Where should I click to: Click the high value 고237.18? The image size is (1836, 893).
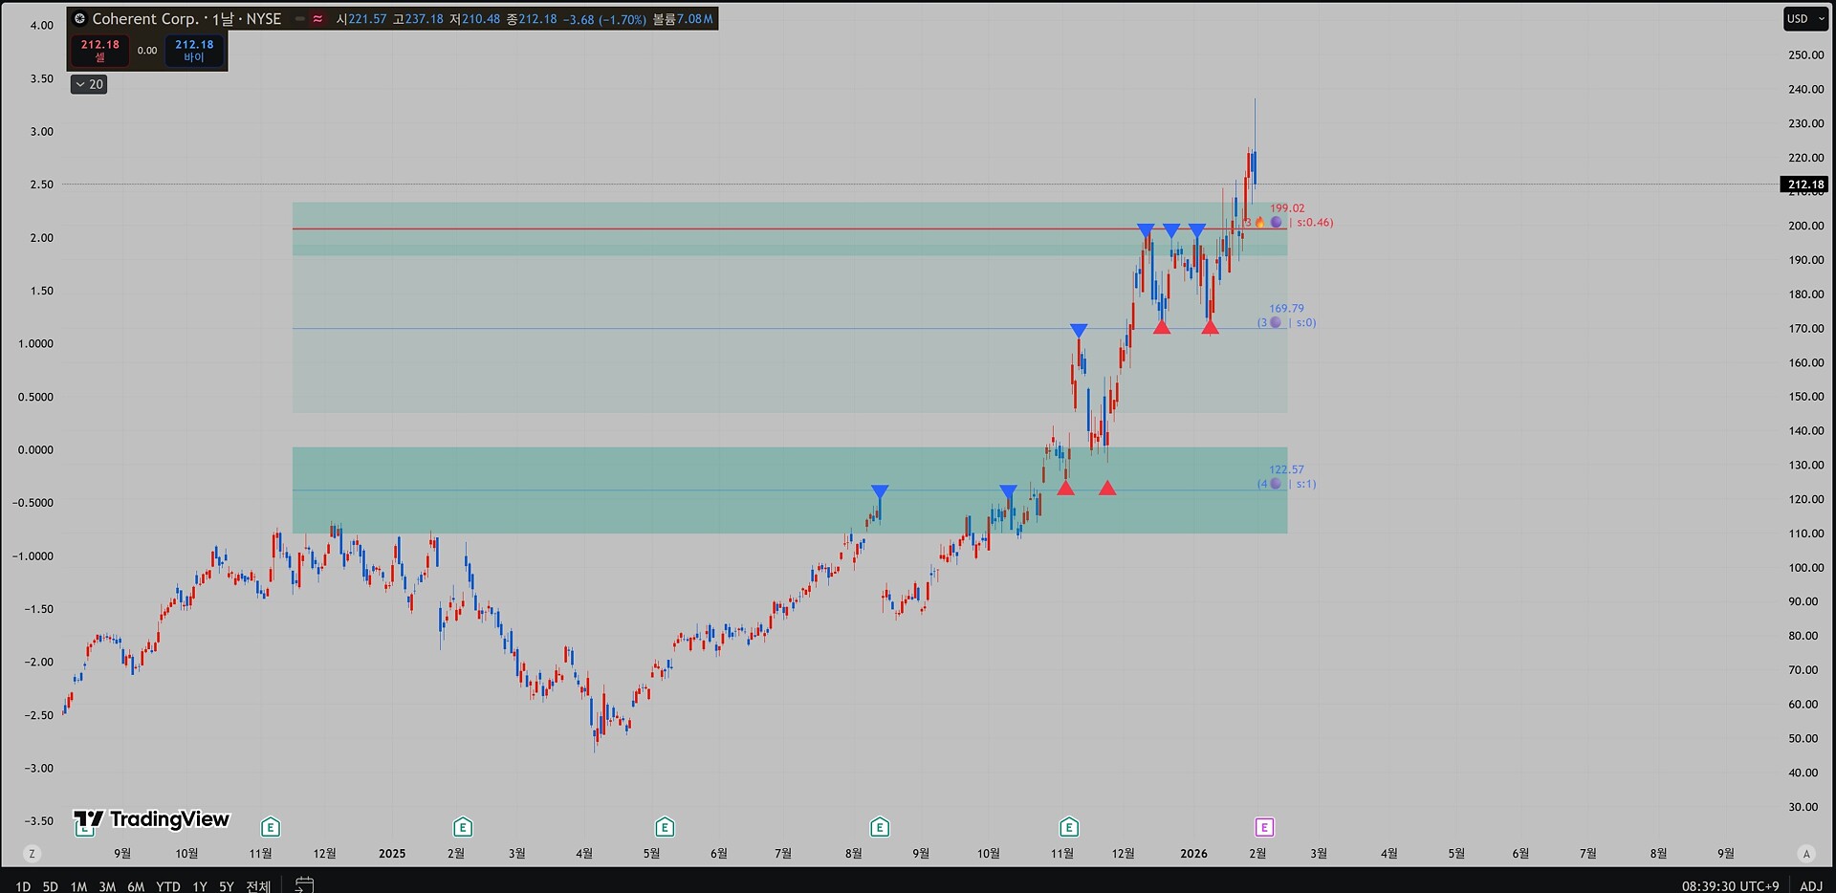pyautogui.click(x=418, y=19)
